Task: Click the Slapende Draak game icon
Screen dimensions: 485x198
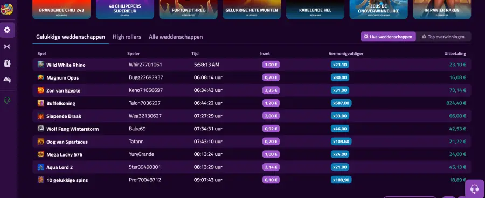Action: [41, 116]
